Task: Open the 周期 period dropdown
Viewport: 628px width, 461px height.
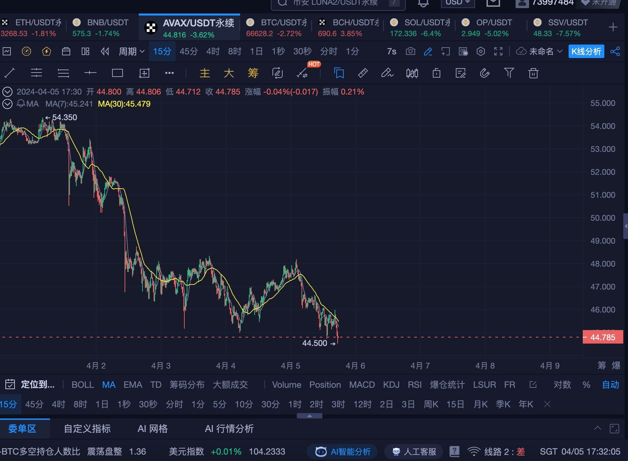Action: [x=131, y=51]
